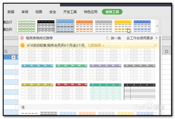Select the green 表格工具 tab
The height and width of the screenshot is (119, 175).
[x=112, y=12]
